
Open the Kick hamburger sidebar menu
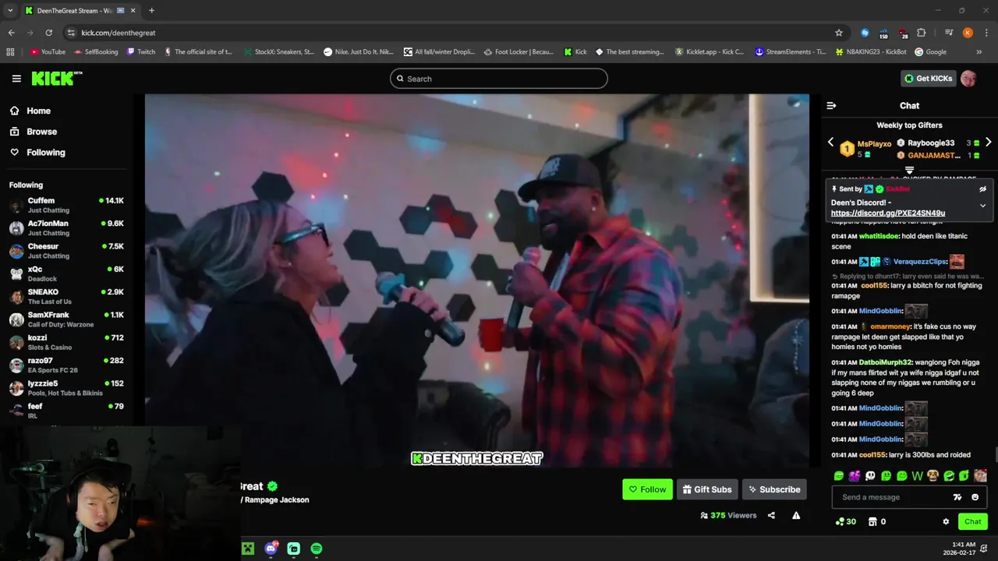pos(16,79)
